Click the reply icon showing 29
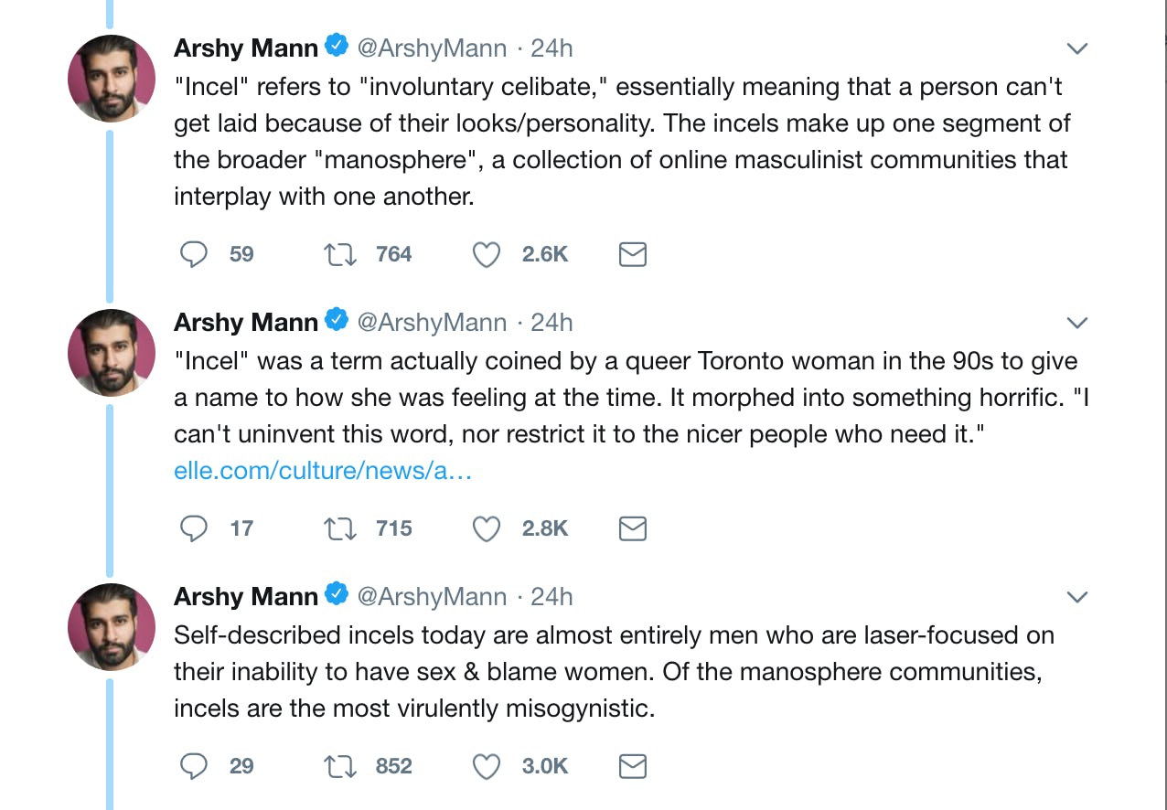This screenshot has width=1167, height=810. pos(193,766)
